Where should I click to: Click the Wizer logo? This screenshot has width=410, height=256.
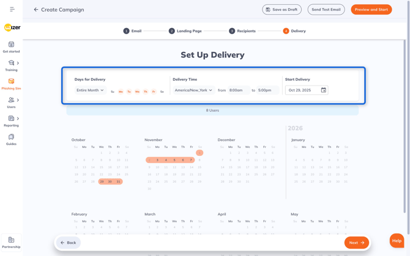point(12,27)
